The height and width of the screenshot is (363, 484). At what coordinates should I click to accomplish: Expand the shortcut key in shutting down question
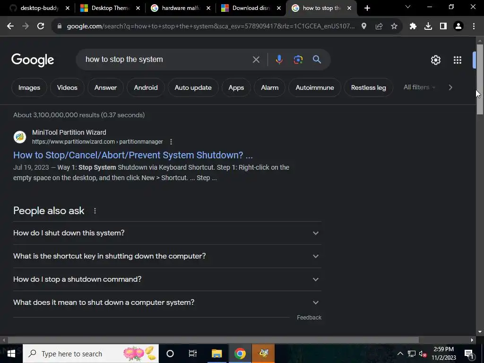coord(167,256)
